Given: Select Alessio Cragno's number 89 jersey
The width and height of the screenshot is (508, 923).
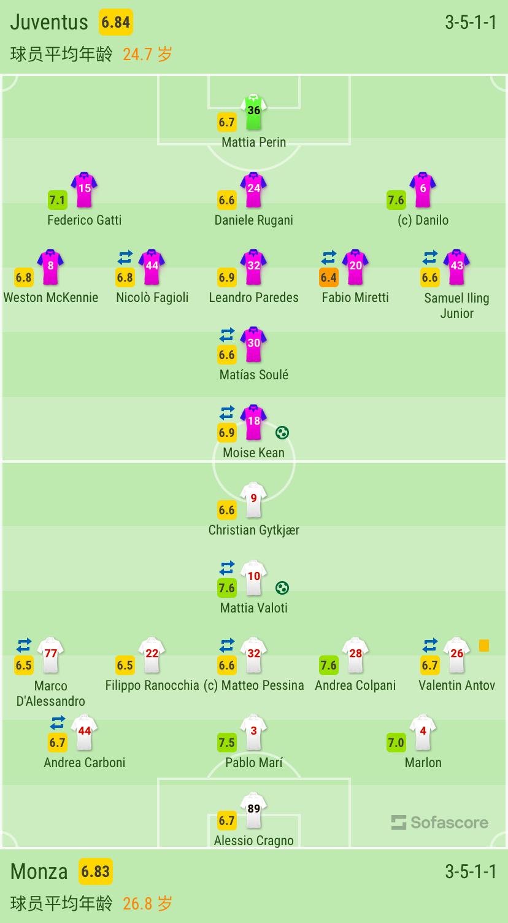Looking at the screenshot, I should tap(253, 809).
